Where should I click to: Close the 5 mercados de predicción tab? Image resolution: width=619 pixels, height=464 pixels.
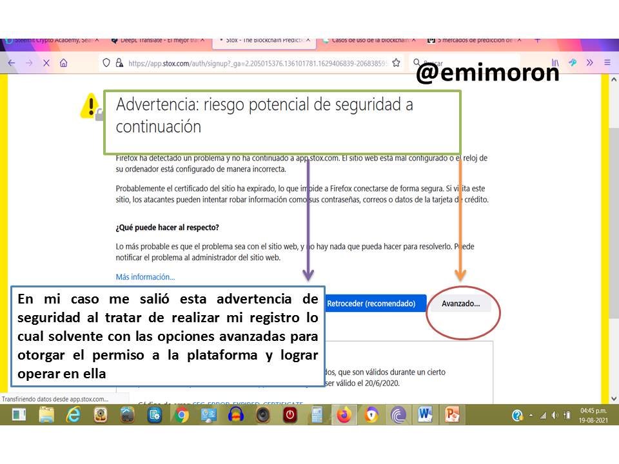click(520, 40)
